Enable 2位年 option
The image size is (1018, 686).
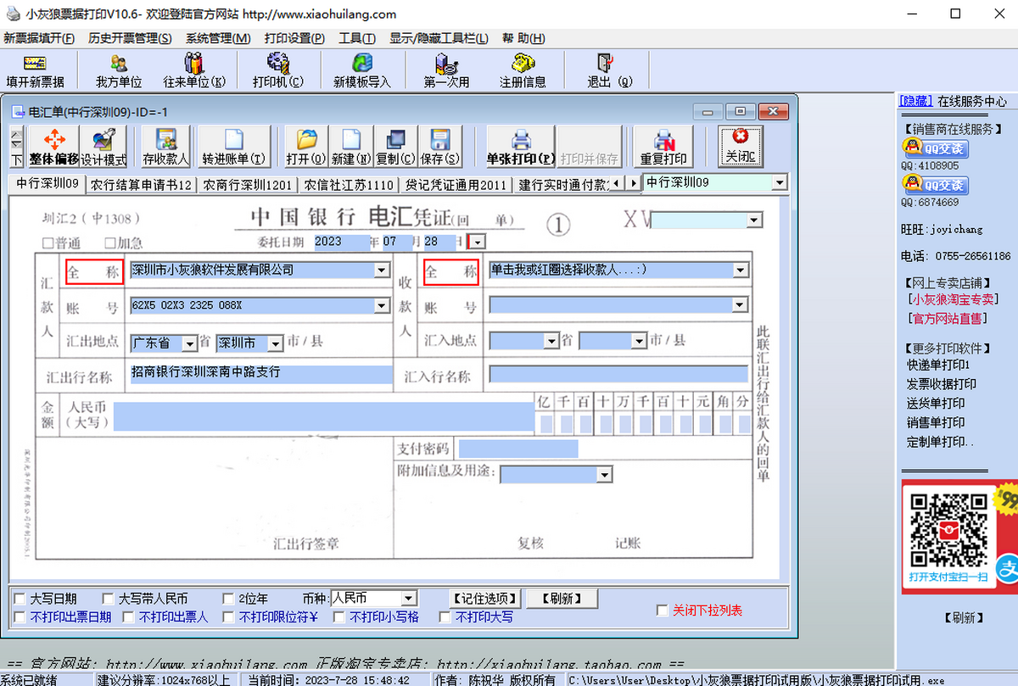[x=228, y=599]
